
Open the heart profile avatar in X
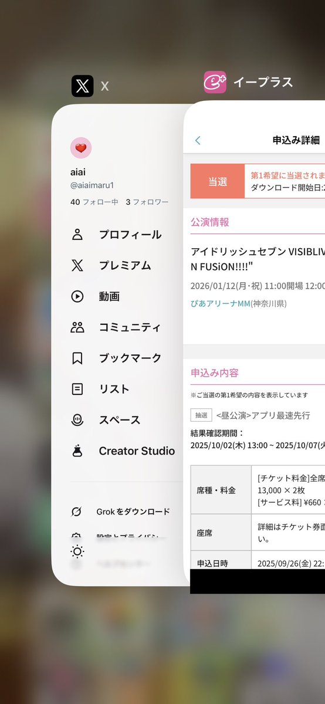pos(81,148)
